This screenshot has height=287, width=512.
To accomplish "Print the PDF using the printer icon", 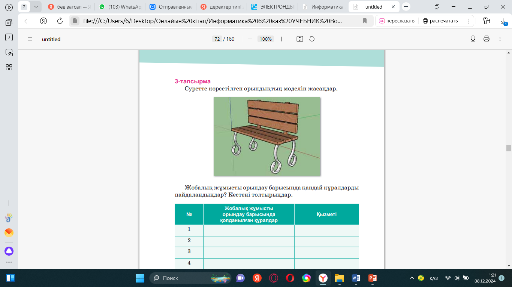I will tap(487, 39).
